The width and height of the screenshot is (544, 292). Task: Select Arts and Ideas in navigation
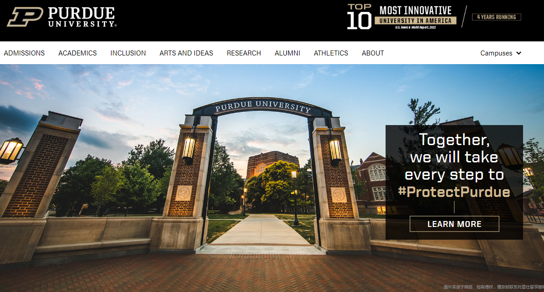186,53
